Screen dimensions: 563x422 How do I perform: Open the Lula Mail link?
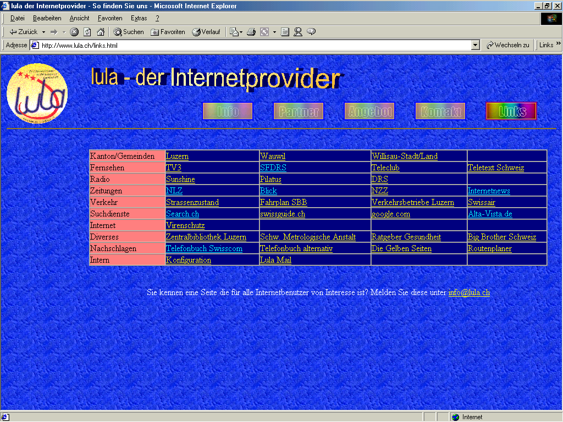point(276,260)
